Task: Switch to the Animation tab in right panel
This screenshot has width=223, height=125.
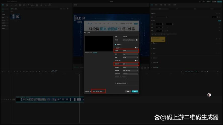Action: [165, 5]
